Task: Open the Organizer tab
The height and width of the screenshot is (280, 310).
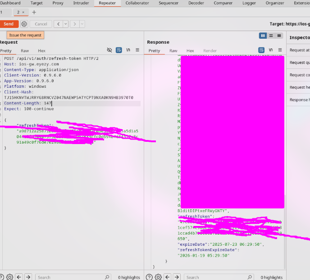Action: [275, 3]
